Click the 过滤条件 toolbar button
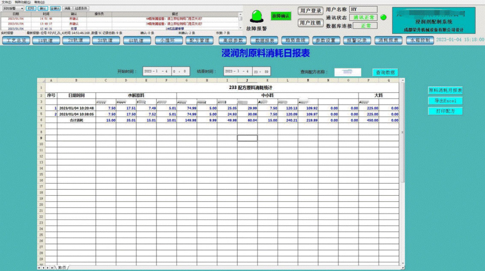This screenshot has width=485, height=271. point(81,8)
